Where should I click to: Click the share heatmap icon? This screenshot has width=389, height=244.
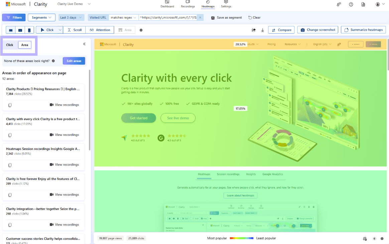coord(254,30)
